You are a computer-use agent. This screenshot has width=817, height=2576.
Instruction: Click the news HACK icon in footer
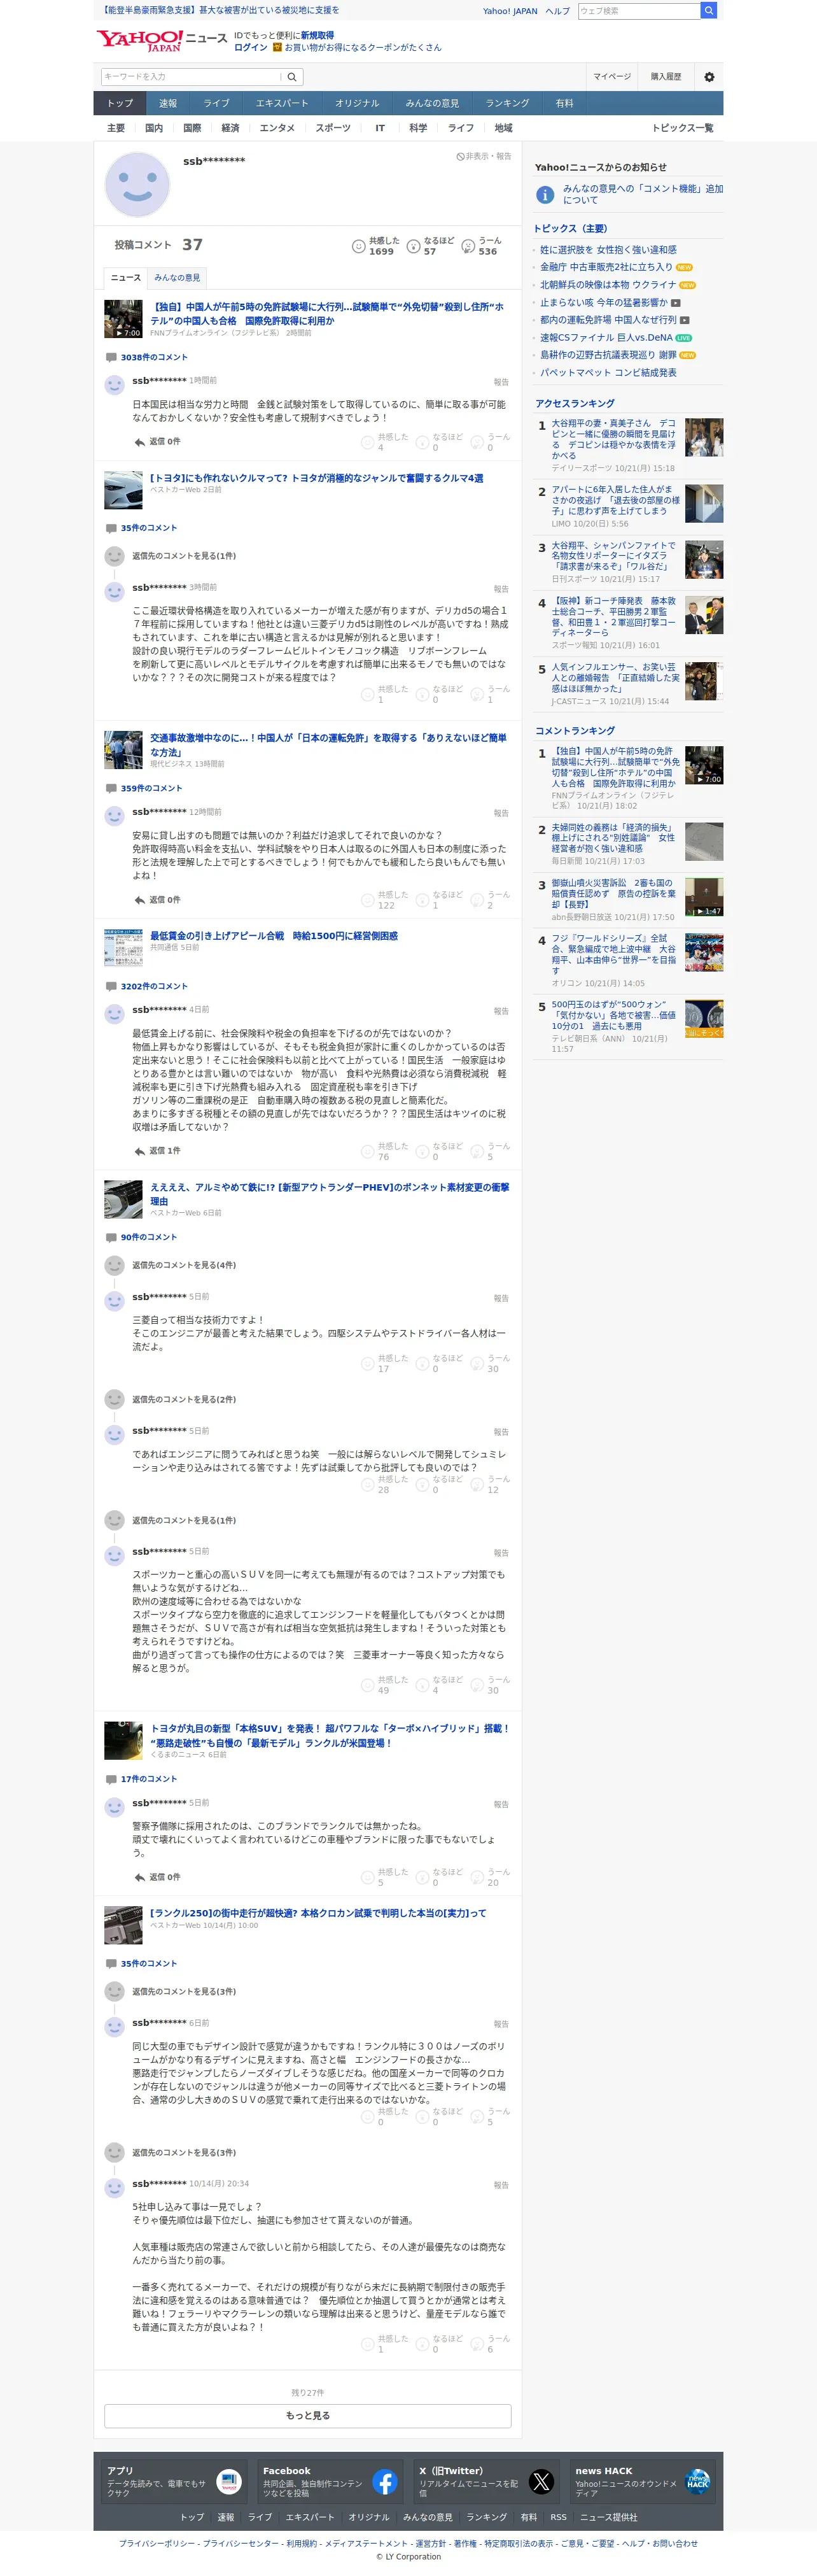click(x=697, y=2482)
